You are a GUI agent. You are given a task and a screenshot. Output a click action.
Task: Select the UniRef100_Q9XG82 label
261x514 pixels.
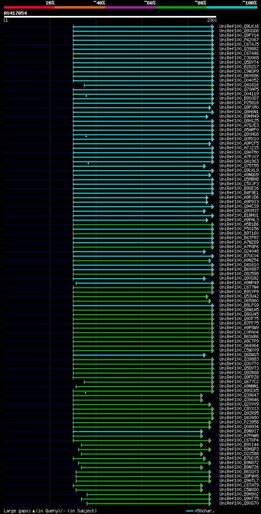point(239,278)
